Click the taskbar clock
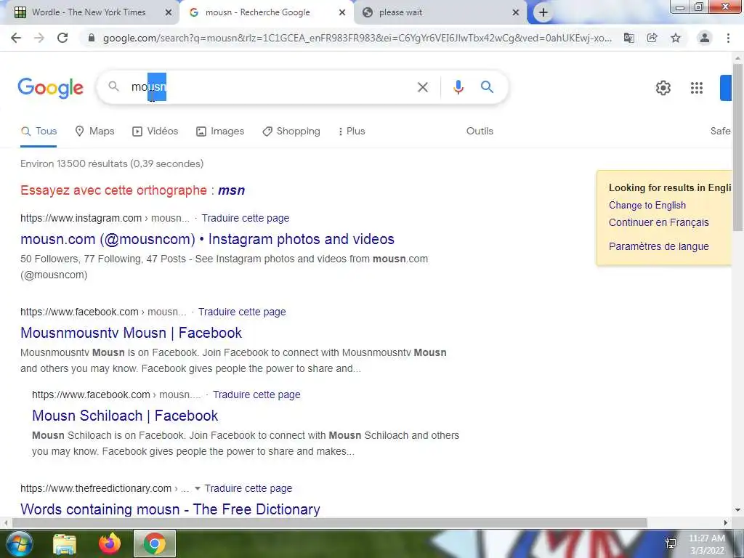This screenshot has height=558, width=744. coord(707,544)
